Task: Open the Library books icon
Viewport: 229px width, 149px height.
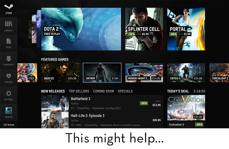Action: [x=9, y=24]
